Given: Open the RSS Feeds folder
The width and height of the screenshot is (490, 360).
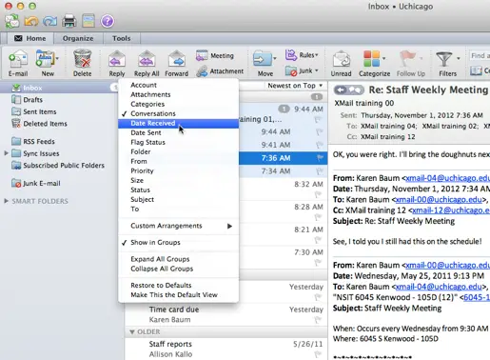Looking at the screenshot, I should coord(39,141).
